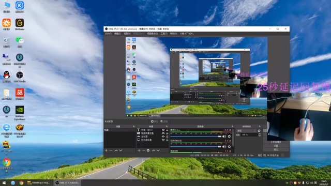Lock the 视频采集设备 source

(167, 133)
